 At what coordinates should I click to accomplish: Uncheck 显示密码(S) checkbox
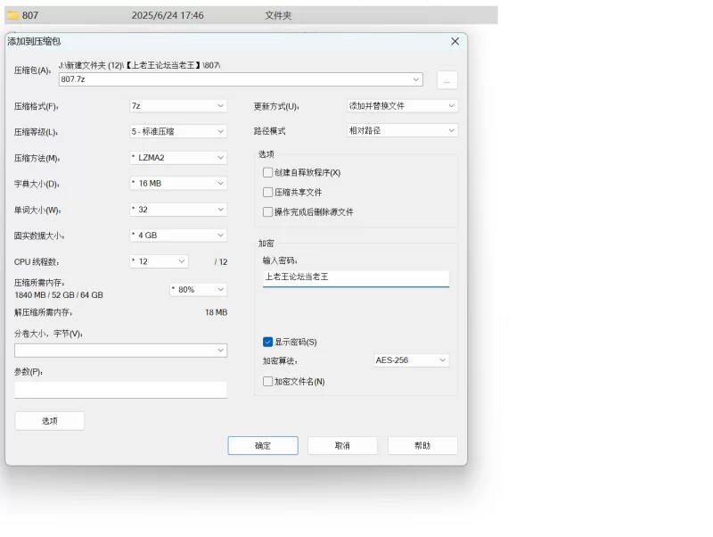pyautogui.click(x=268, y=342)
